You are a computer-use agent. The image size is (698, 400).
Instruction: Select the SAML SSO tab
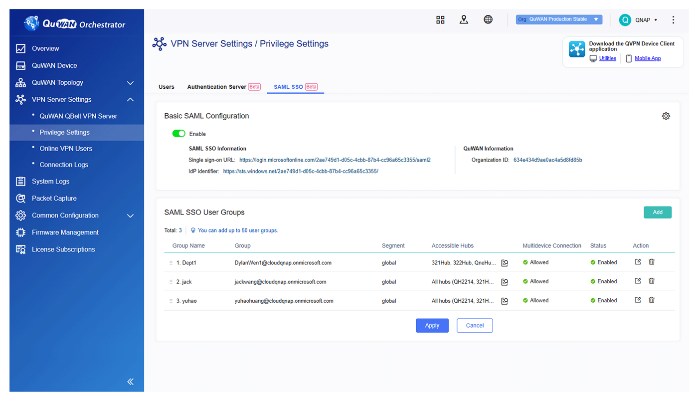pos(296,87)
